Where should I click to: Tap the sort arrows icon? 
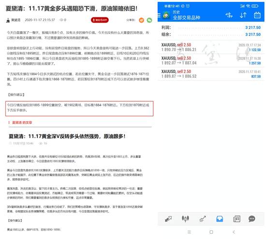tap(243, 15)
